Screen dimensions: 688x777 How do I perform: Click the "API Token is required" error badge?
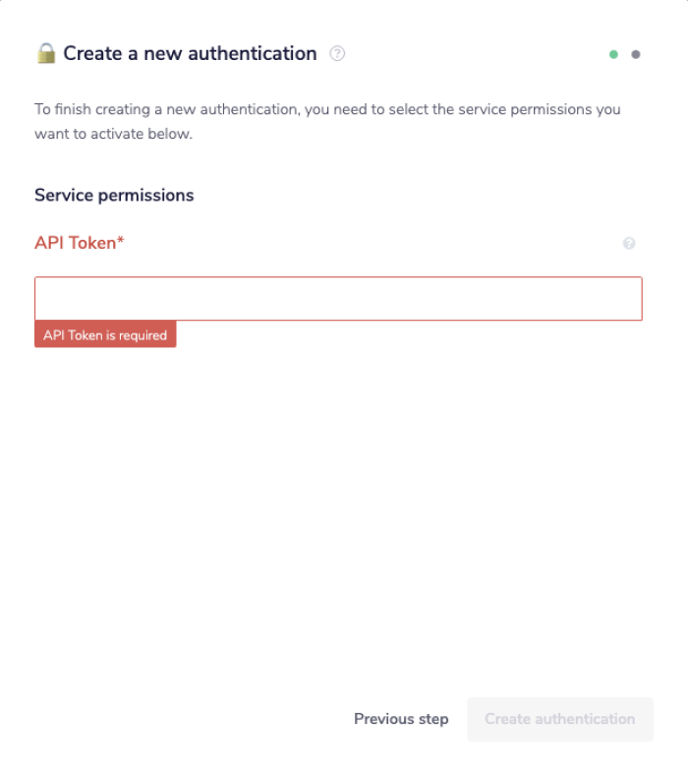pos(105,334)
